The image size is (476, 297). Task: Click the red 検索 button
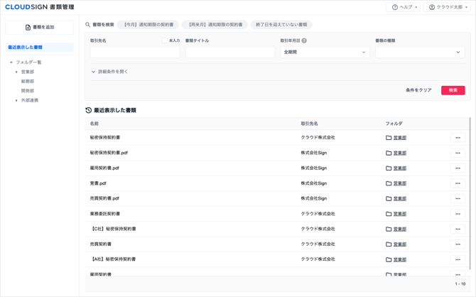453,90
